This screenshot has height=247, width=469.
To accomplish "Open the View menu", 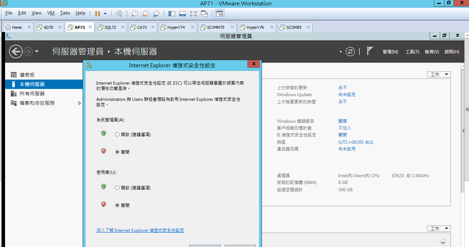I will 36,13.
